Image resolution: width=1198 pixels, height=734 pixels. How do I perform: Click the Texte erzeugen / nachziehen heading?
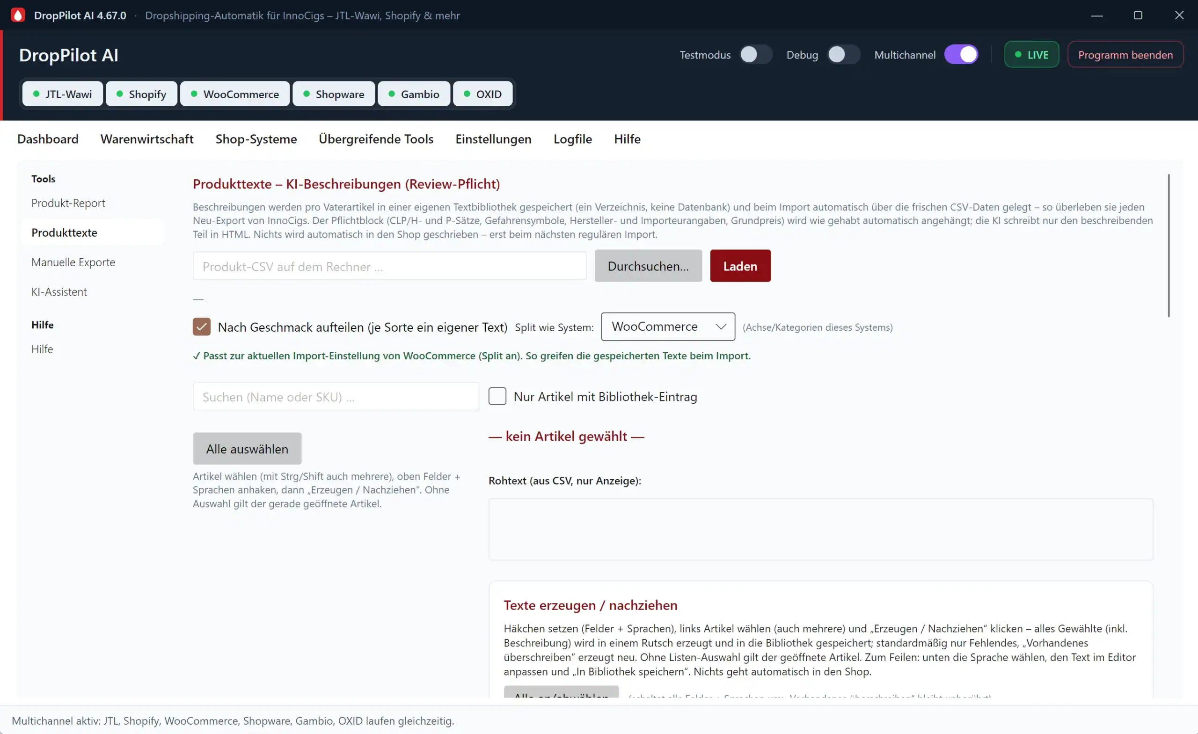590,605
